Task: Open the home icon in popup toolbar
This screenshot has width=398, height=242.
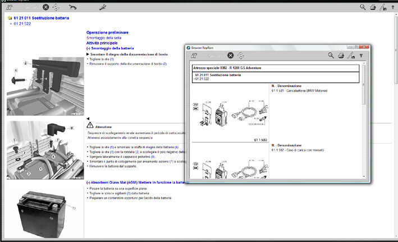Action: [x=194, y=56]
